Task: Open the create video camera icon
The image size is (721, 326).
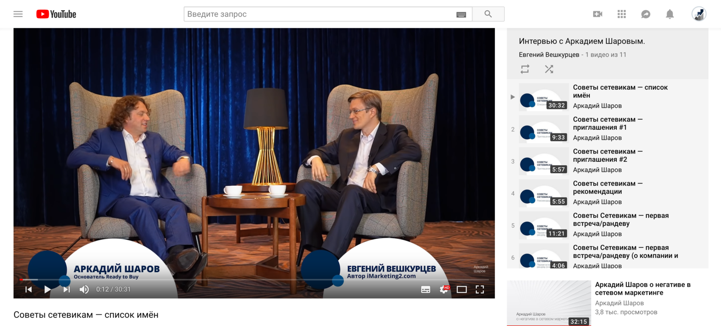Action: pyautogui.click(x=597, y=14)
